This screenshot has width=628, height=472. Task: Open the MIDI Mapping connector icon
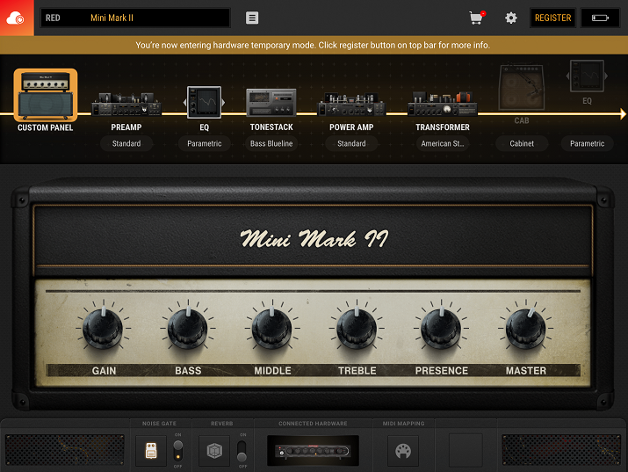point(403,450)
